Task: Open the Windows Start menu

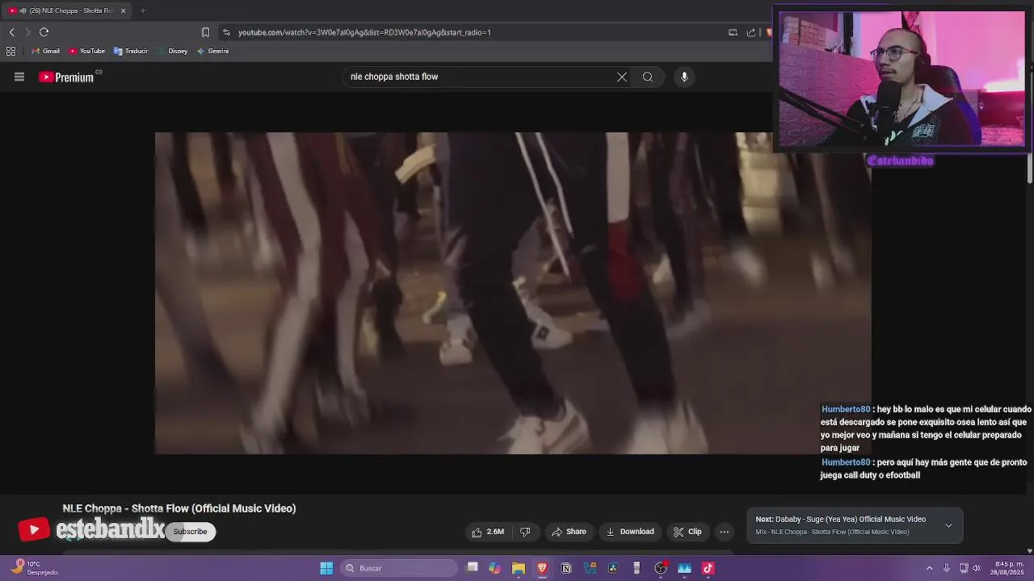Action: click(x=326, y=568)
